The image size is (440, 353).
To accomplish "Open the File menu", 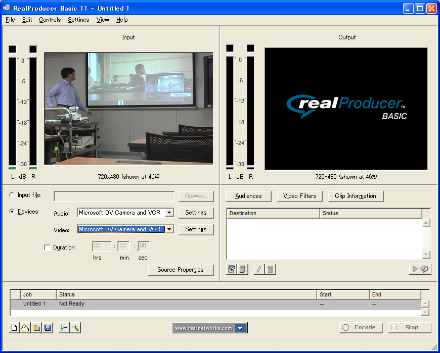I will [10, 20].
